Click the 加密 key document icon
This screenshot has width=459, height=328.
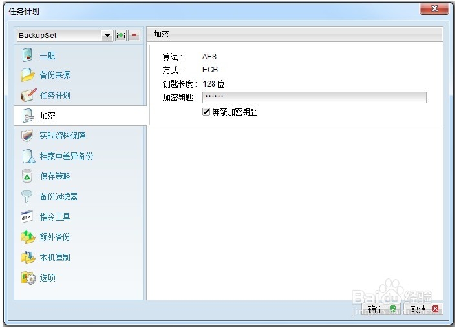point(28,116)
